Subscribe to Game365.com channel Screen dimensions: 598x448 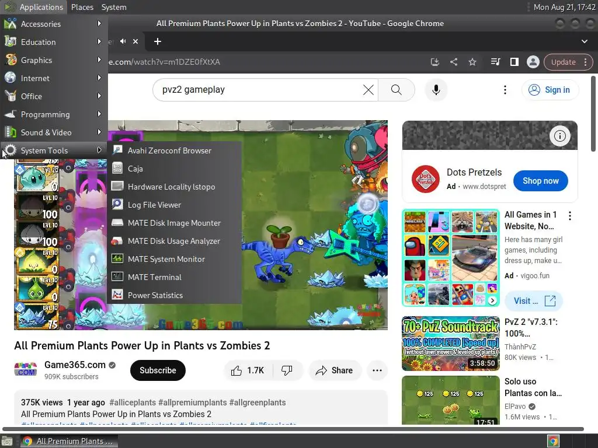pos(158,370)
